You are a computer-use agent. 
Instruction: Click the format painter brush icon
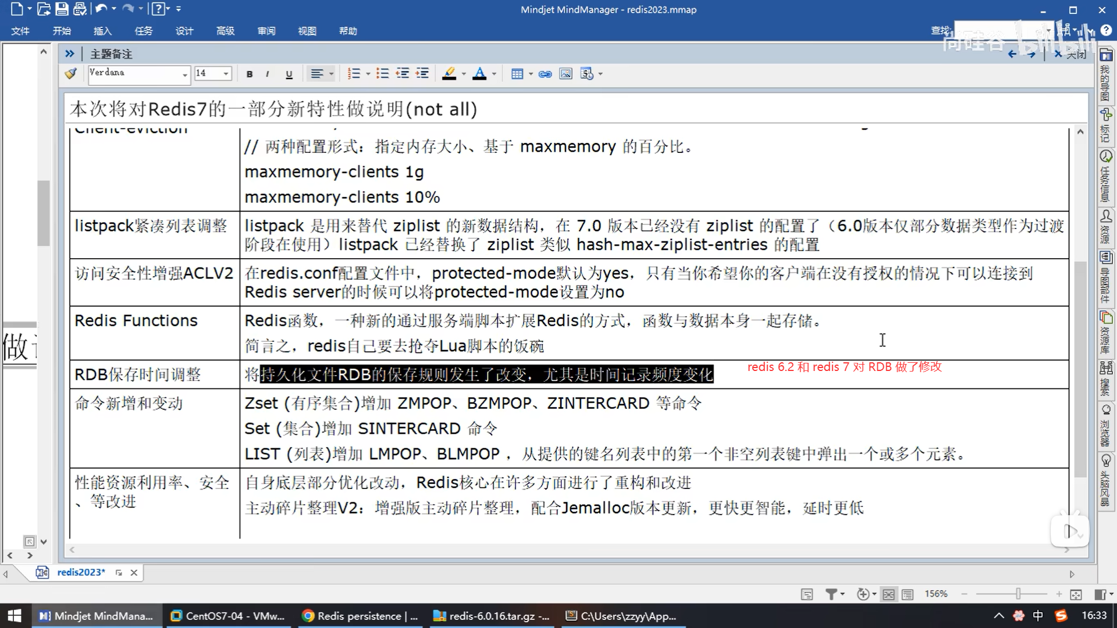71,74
